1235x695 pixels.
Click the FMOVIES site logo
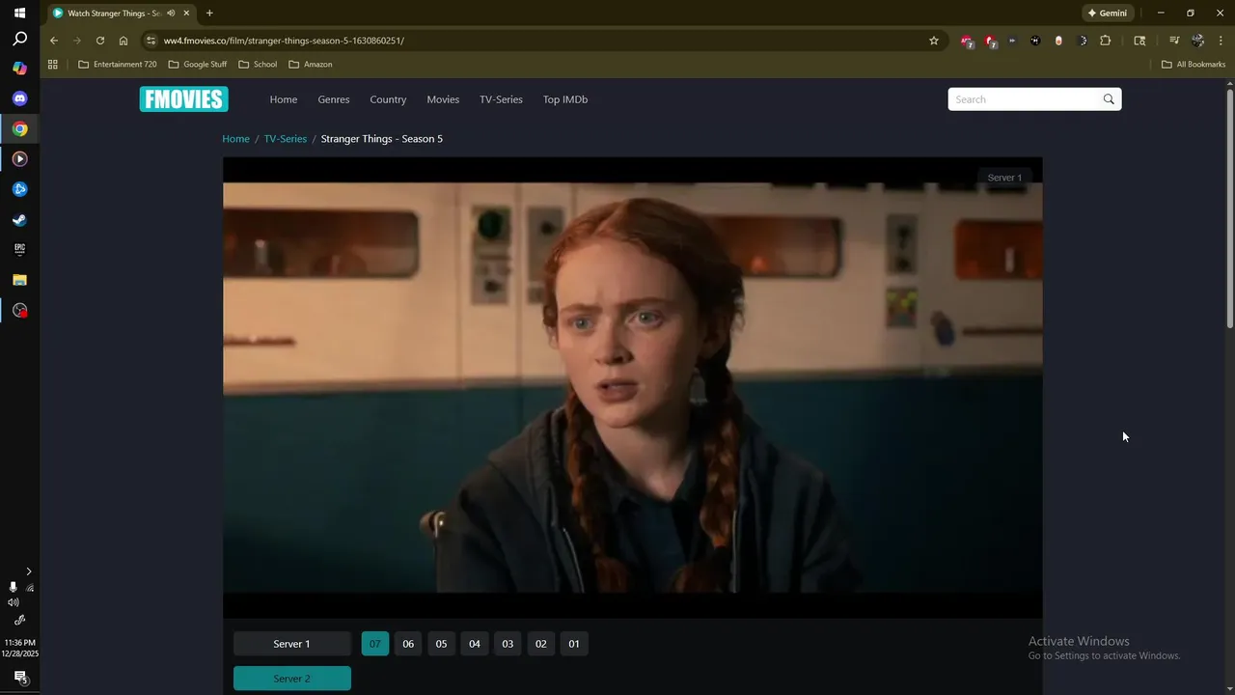point(183,99)
